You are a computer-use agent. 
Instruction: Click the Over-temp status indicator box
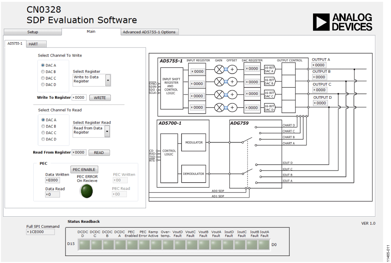tap(168, 245)
